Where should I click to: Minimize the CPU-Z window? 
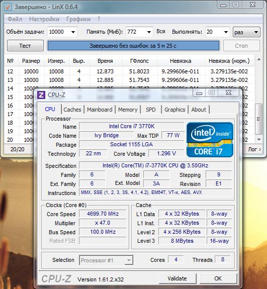(199, 93)
